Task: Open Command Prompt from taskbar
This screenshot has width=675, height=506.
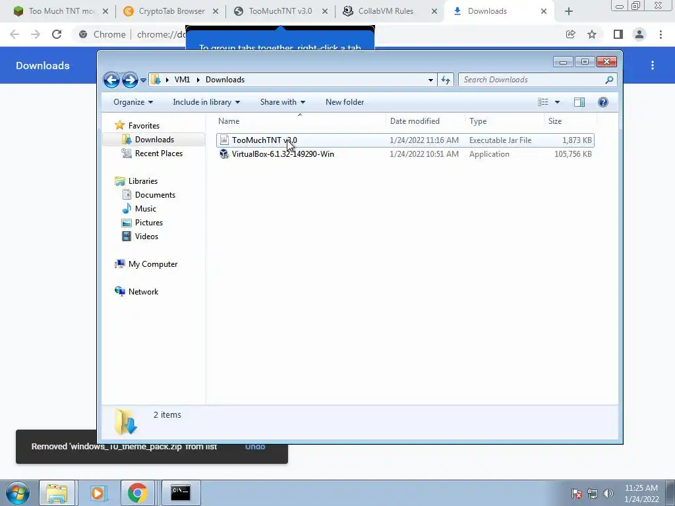Action: click(x=181, y=493)
